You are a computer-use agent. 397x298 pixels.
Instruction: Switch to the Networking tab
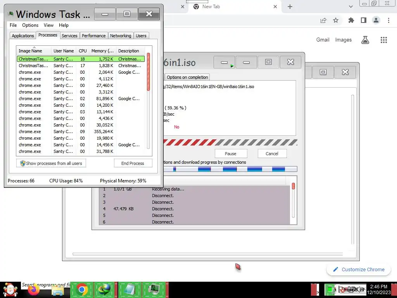click(121, 36)
